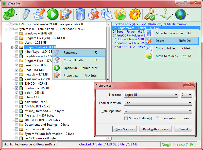Click the Move to folder toolbar icon
The height and width of the screenshot is (150, 203).
[x=120, y=14]
